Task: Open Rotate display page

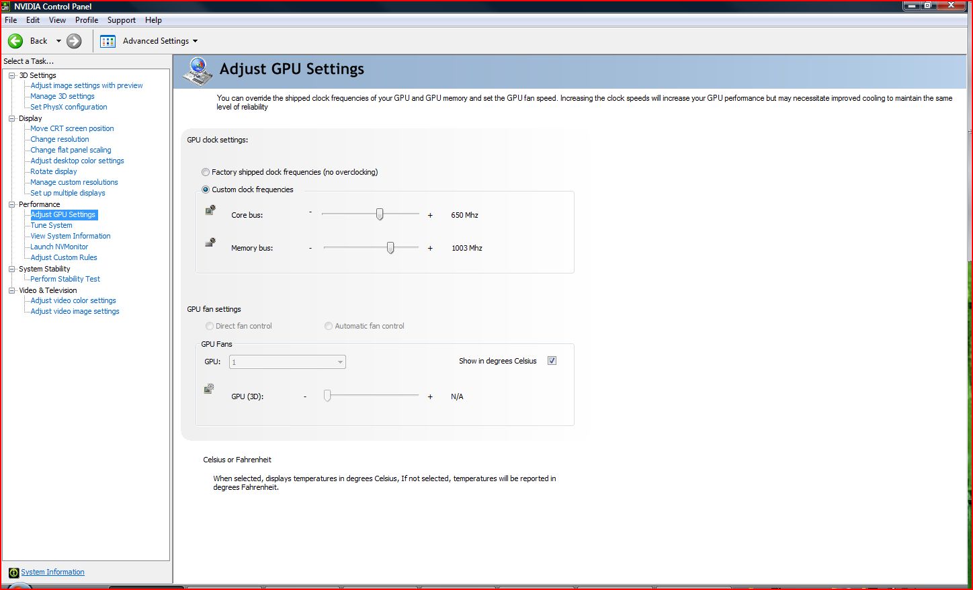Action: point(54,171)
